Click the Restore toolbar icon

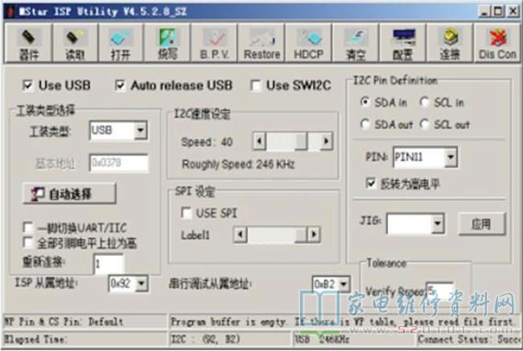click(x=261, y=43)
